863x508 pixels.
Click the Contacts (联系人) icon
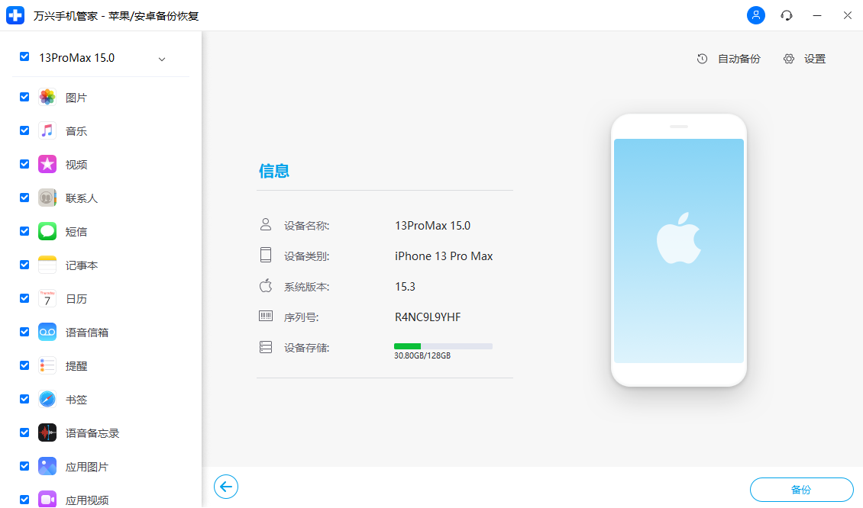tap(47, 198)
